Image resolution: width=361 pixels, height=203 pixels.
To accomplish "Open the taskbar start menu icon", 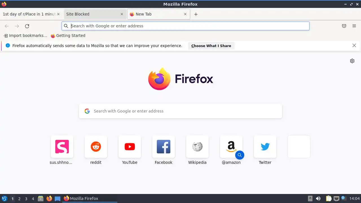I will (x=4, y=198).
